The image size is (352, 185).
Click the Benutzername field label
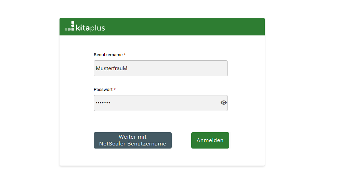tap(108, 55)
